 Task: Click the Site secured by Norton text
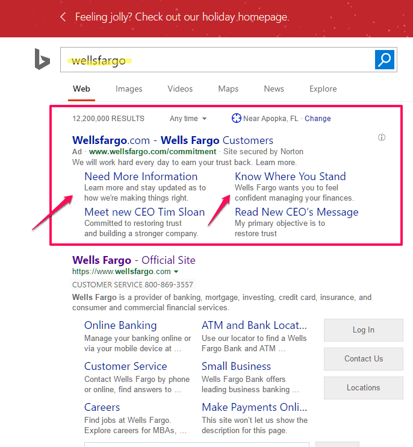point(263,151)
